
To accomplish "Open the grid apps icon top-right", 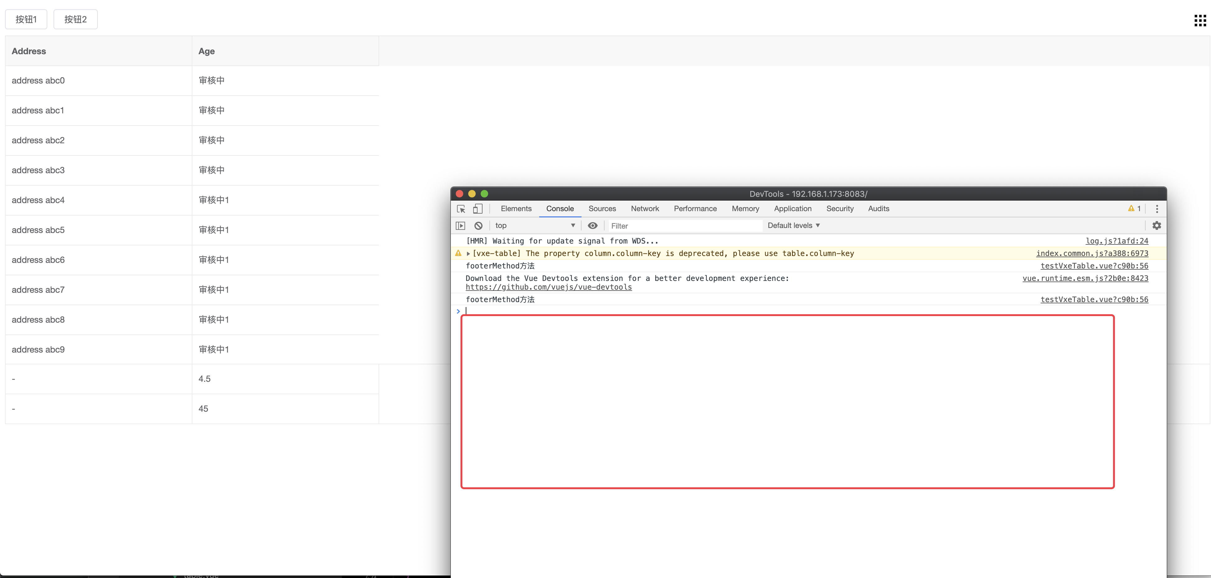I will 1200,20.
